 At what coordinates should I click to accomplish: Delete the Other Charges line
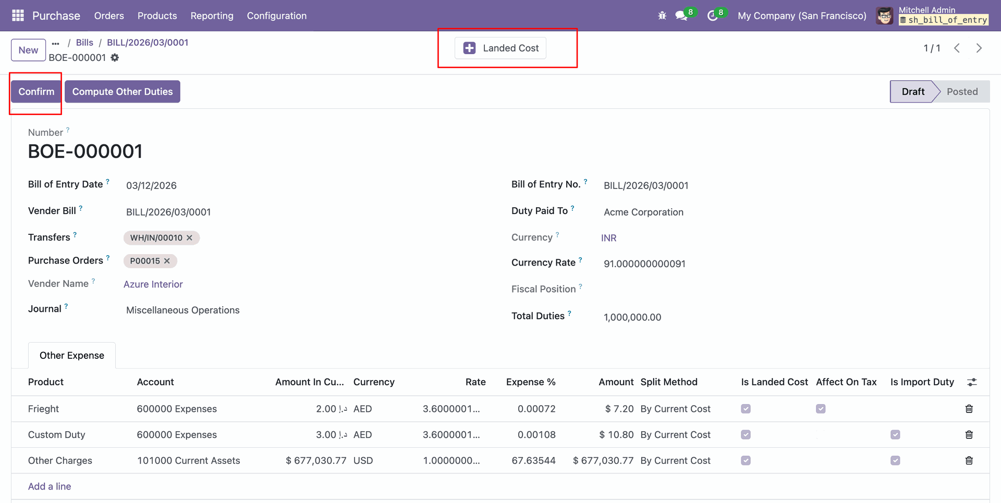(969, 460)
